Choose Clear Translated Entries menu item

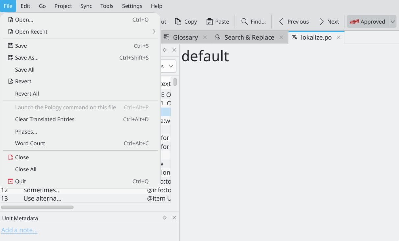click(45, 119)
